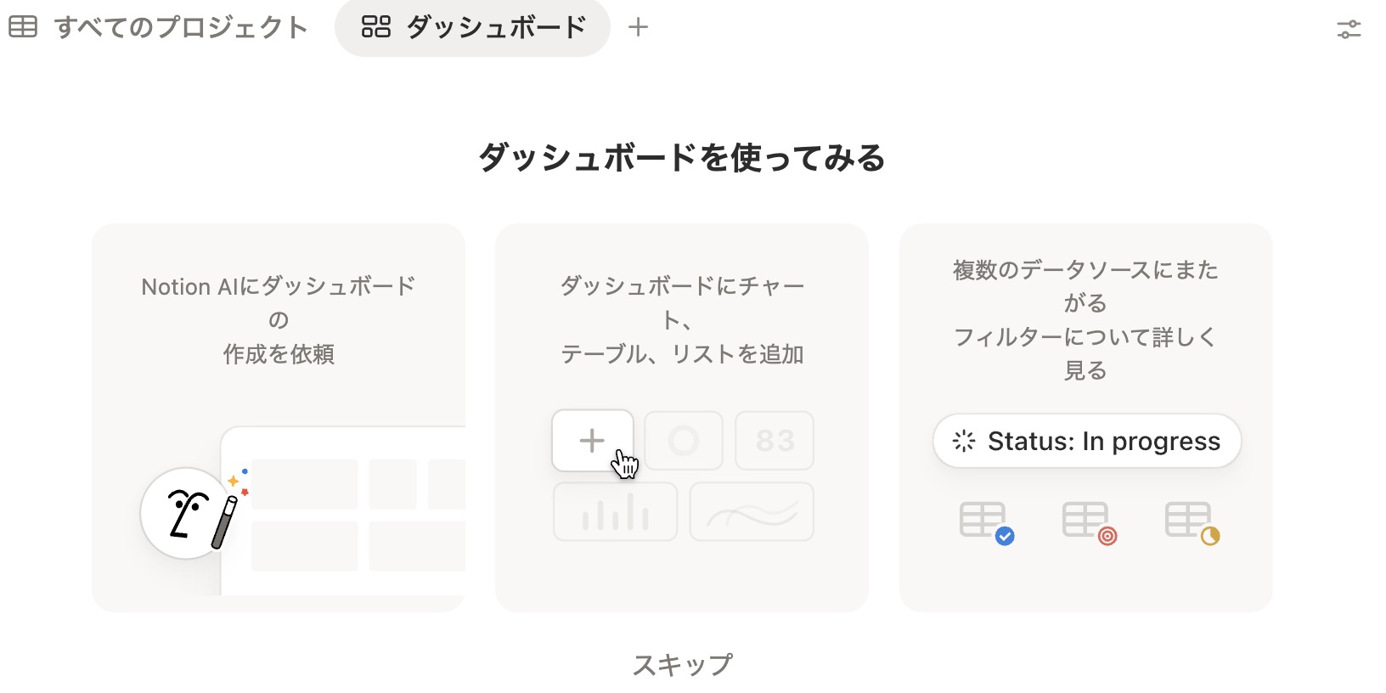Click スキップ to skip onboarding
The height and width of the screenshot is (693, 1386).
click(x=682, y=665)
